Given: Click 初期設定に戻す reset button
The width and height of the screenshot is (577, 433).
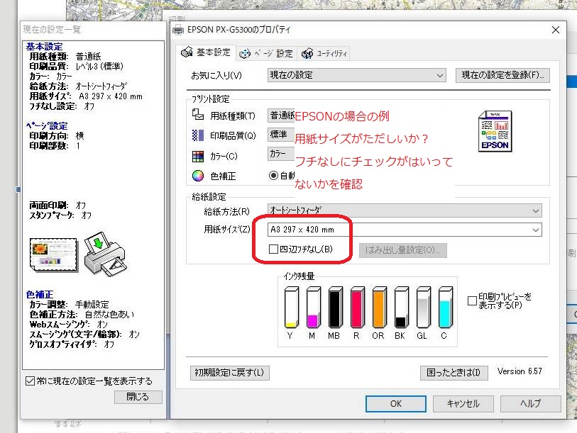Looking at the screenshot, I should [x=230, y=372].
